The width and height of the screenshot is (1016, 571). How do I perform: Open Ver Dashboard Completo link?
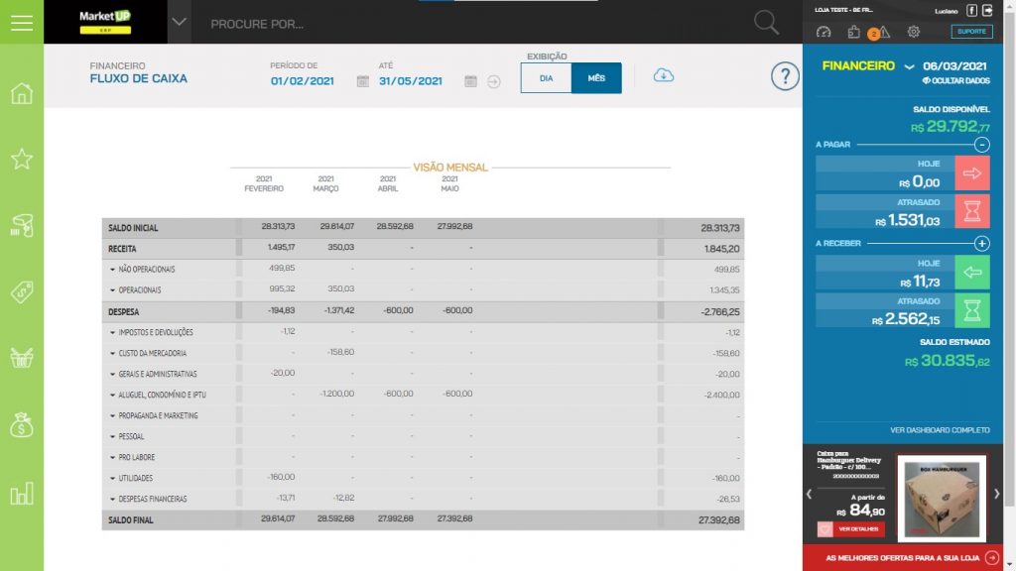[x=940, y=430]
